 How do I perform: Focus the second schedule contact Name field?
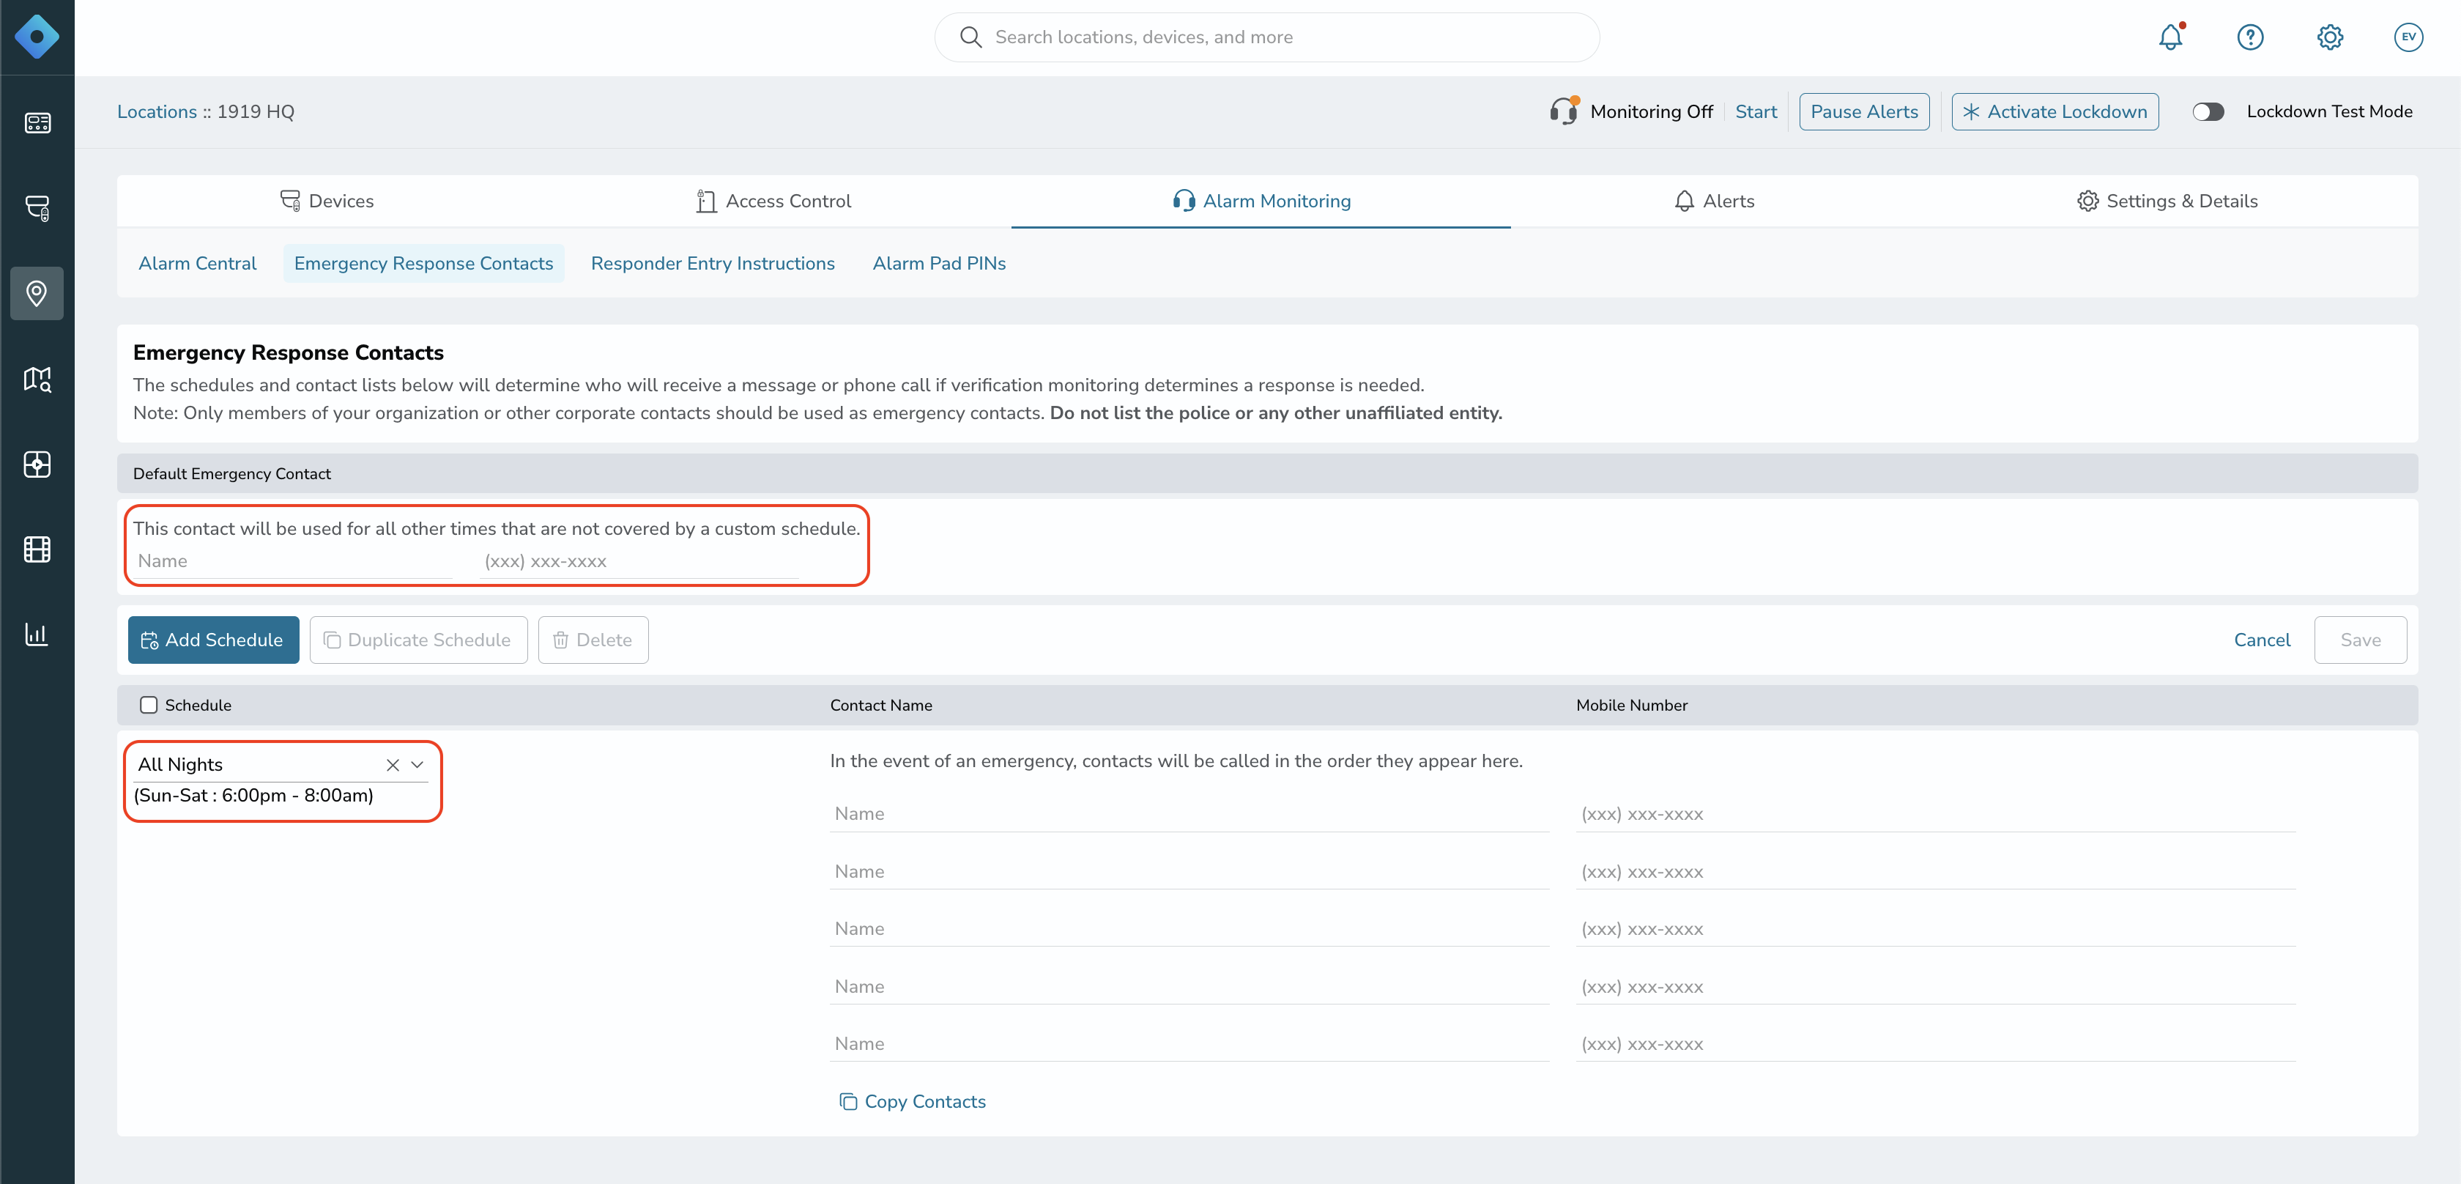pyautogui.click(x=1189, y=870)
